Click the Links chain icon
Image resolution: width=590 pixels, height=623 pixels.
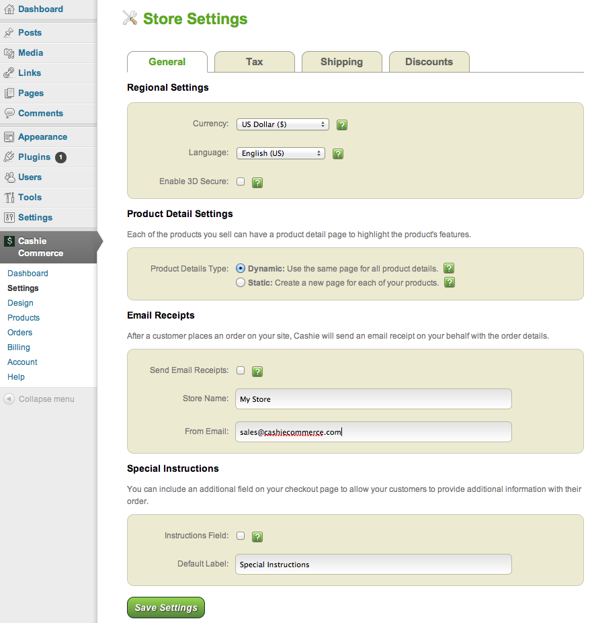coord(9,73)
